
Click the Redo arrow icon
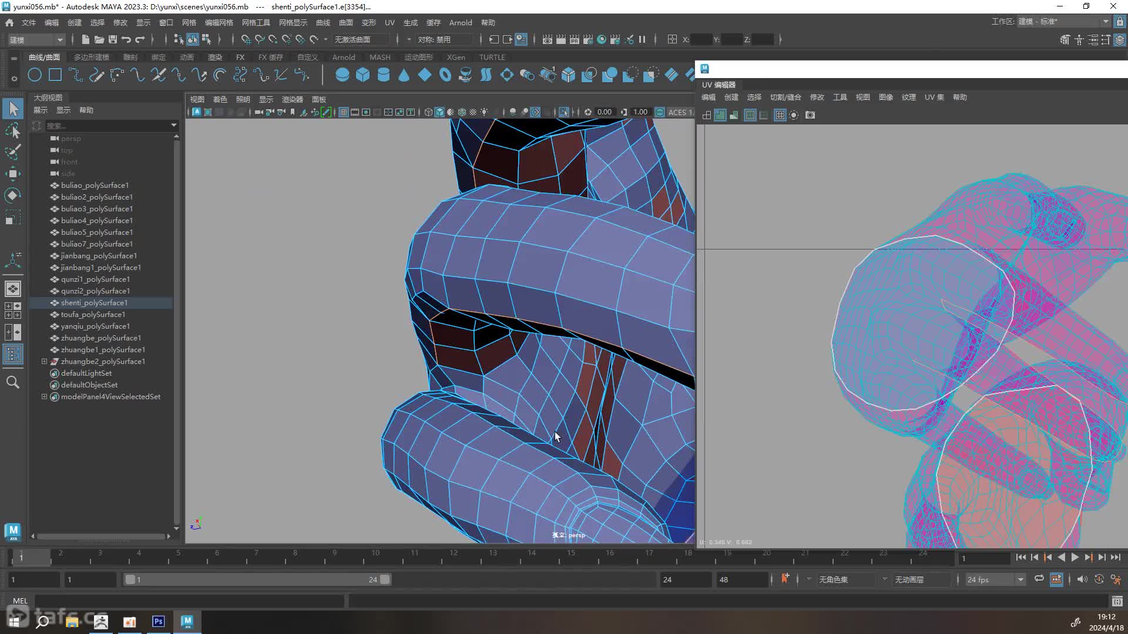click(x=140, y=39)
